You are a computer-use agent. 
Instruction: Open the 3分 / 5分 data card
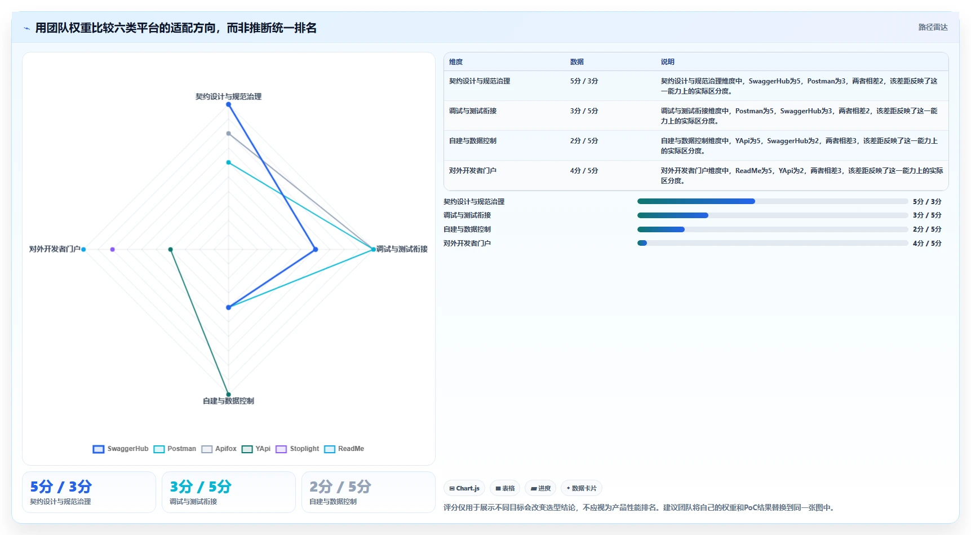tap(229, 492)
